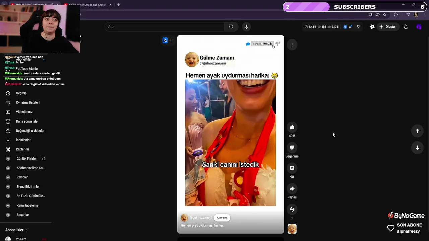Click the install app icon in address bar
The height and width of the screenshot is (241, 429).
pos(370,15)
